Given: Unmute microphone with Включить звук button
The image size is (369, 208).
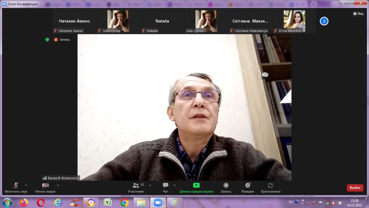Looking at the screenshot, I should tap(16, 188).
